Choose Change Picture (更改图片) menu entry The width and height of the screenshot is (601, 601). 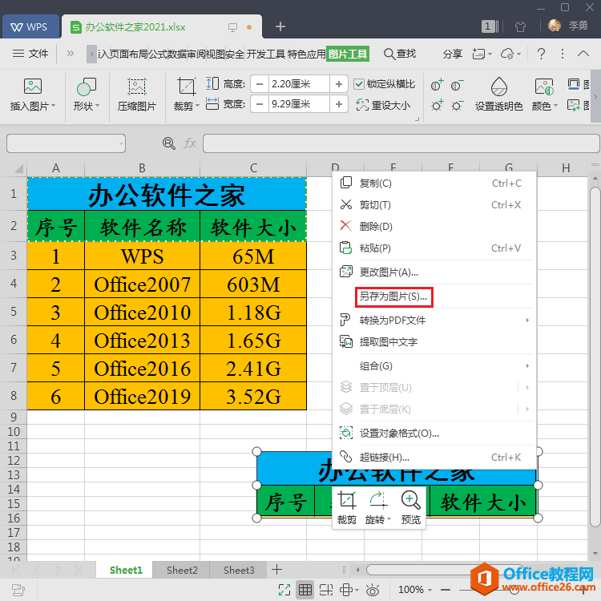click(x=434, y=272)
